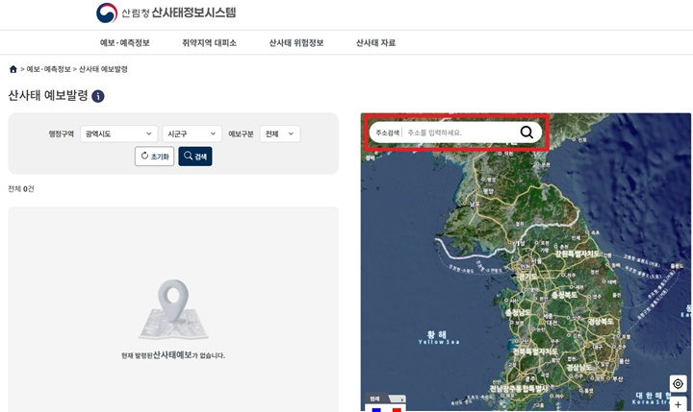Expand the 예보구분 전체 dropdown

[280, 133]
